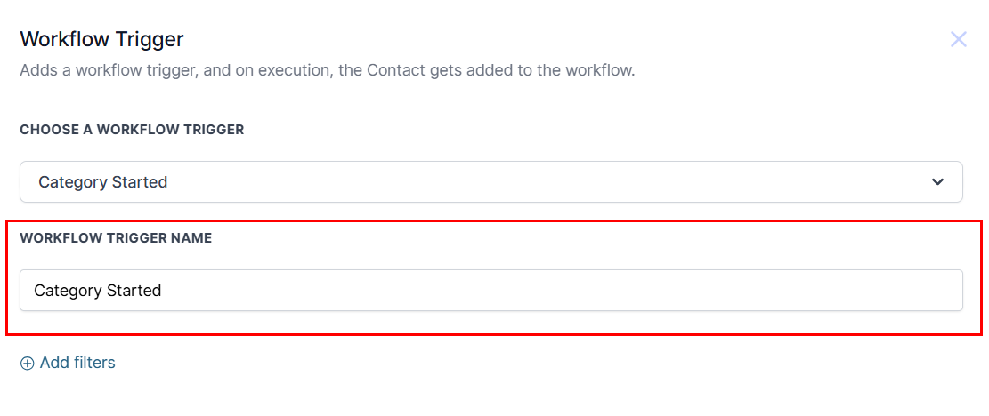The image size is (989, 416).
Task: Click the empty middle area of the trigger dropdown
Action: [548, 182]
